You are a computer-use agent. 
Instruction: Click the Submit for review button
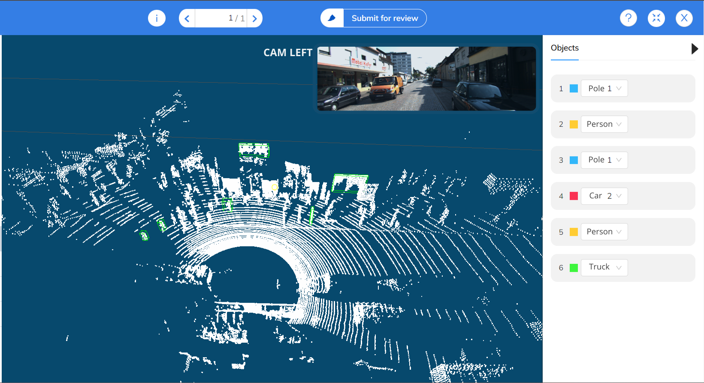click(x=385, y=18)
